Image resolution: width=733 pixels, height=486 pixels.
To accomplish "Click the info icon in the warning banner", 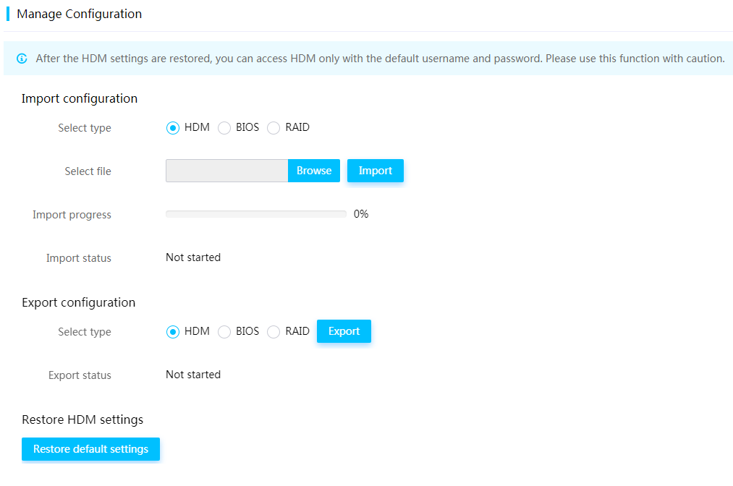I will (22, 59).
